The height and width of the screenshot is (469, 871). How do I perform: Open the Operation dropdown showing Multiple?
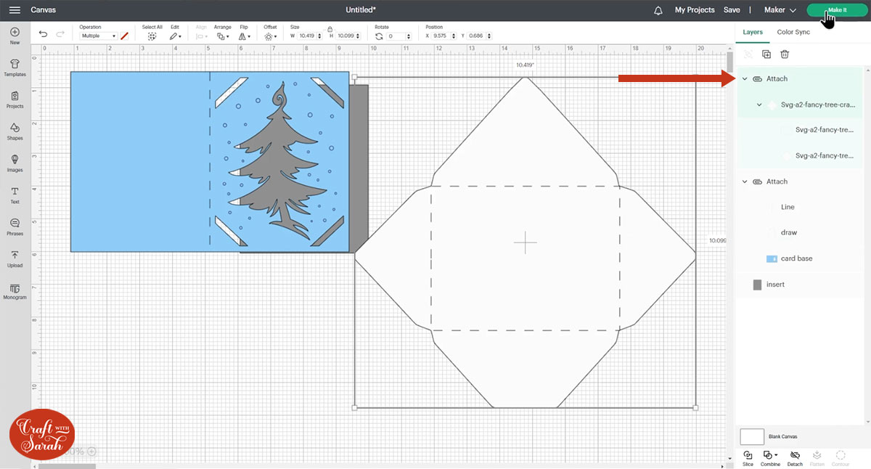point(98,36)
